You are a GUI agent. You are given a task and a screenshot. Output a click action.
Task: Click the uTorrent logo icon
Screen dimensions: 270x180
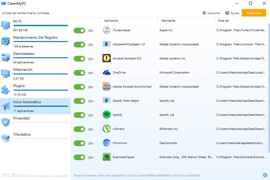[x=107, y=129]
